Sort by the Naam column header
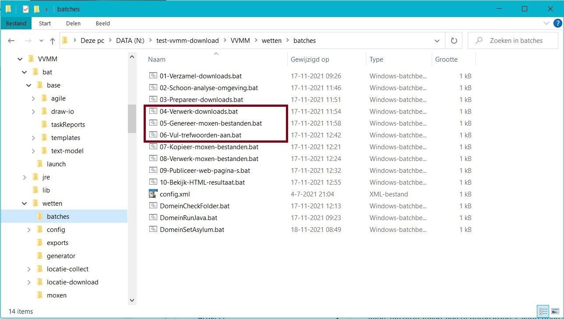The height and width of the screenshot is (319, 564). [x=157, y=60]
